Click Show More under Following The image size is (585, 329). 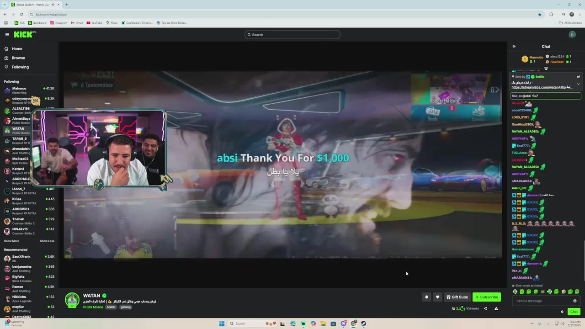pos(11,241)
